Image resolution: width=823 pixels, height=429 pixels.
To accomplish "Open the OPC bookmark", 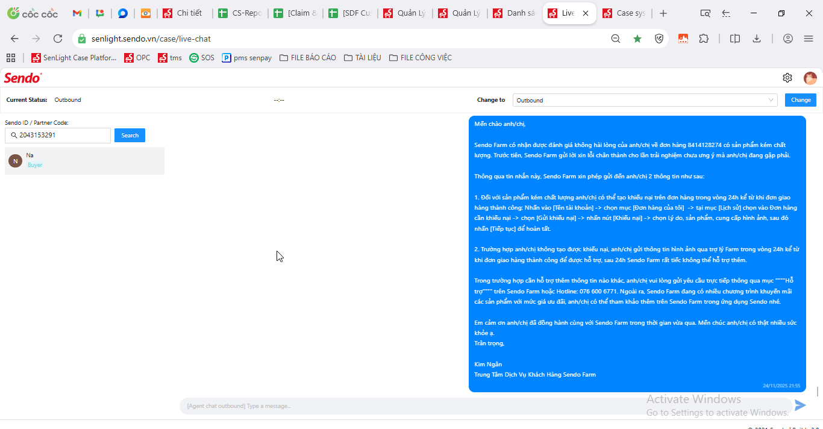I will [137, 58].
